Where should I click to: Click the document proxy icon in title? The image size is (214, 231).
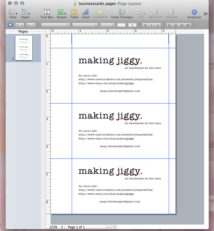pos(75,4)
